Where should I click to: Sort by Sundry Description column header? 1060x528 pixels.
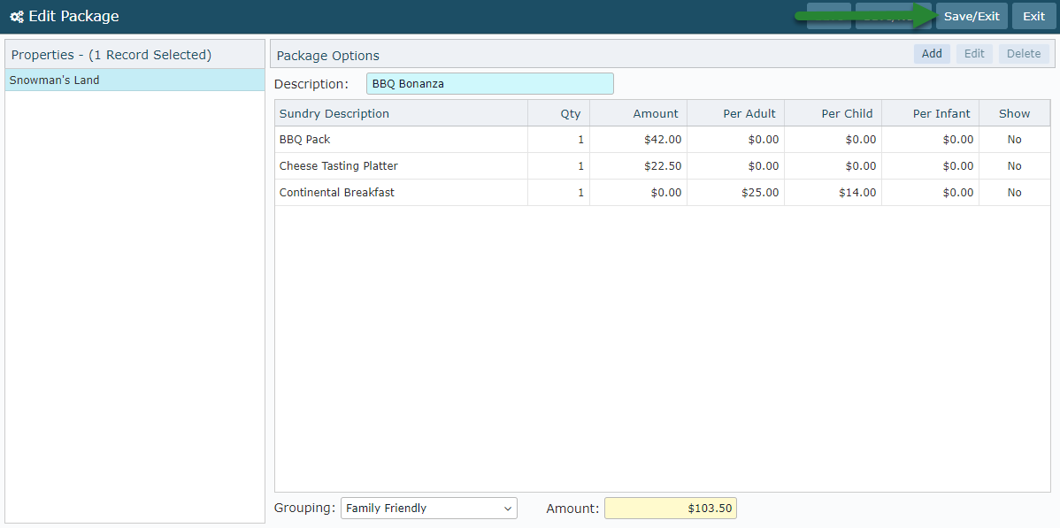coord(402,113)
